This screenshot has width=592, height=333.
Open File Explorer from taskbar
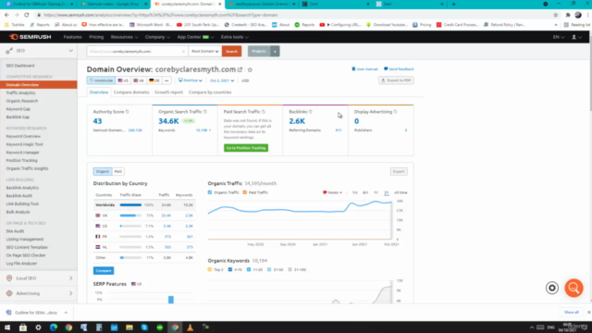[x=129, y=327]
